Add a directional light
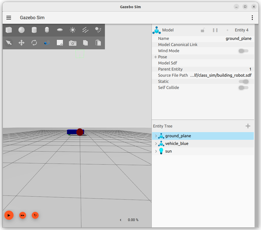The width and height of the screenshot is (261, 230). point(85,30)
